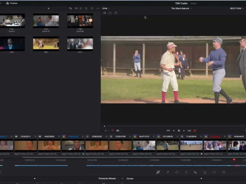Select still 1.26.1 in gallery
246x184 pixels.
coord(46,44)
